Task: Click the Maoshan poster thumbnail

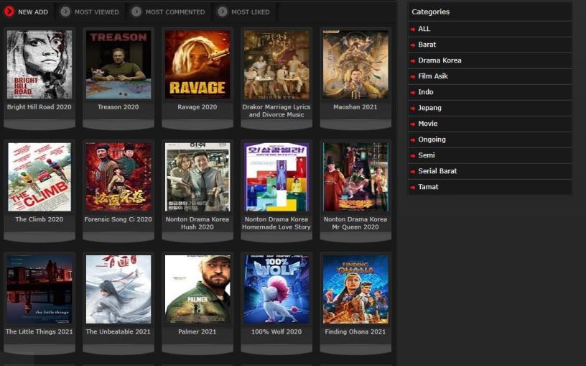Action: (x=355, y=65)
